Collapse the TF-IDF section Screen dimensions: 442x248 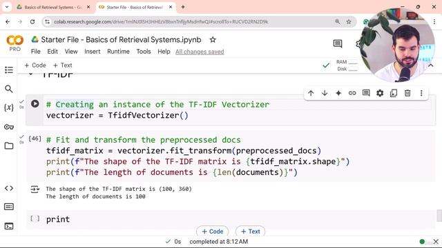(x=30, y=74)
